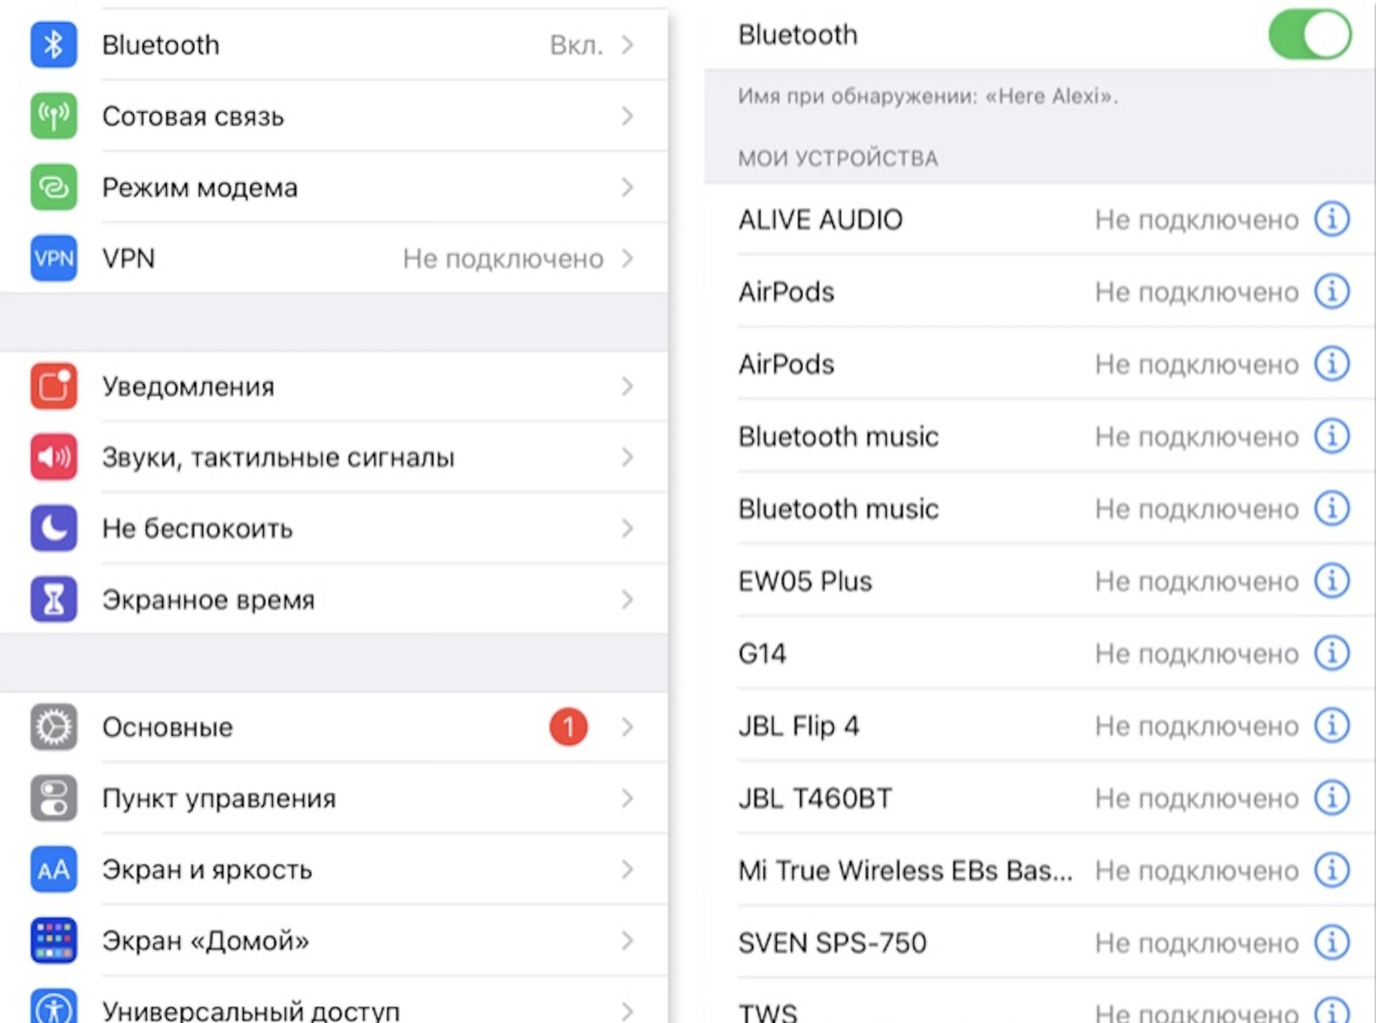The image size is (1376, 1023).
Task: Tap the Звуки speaker icon
Action: click(x=54, y=457)
